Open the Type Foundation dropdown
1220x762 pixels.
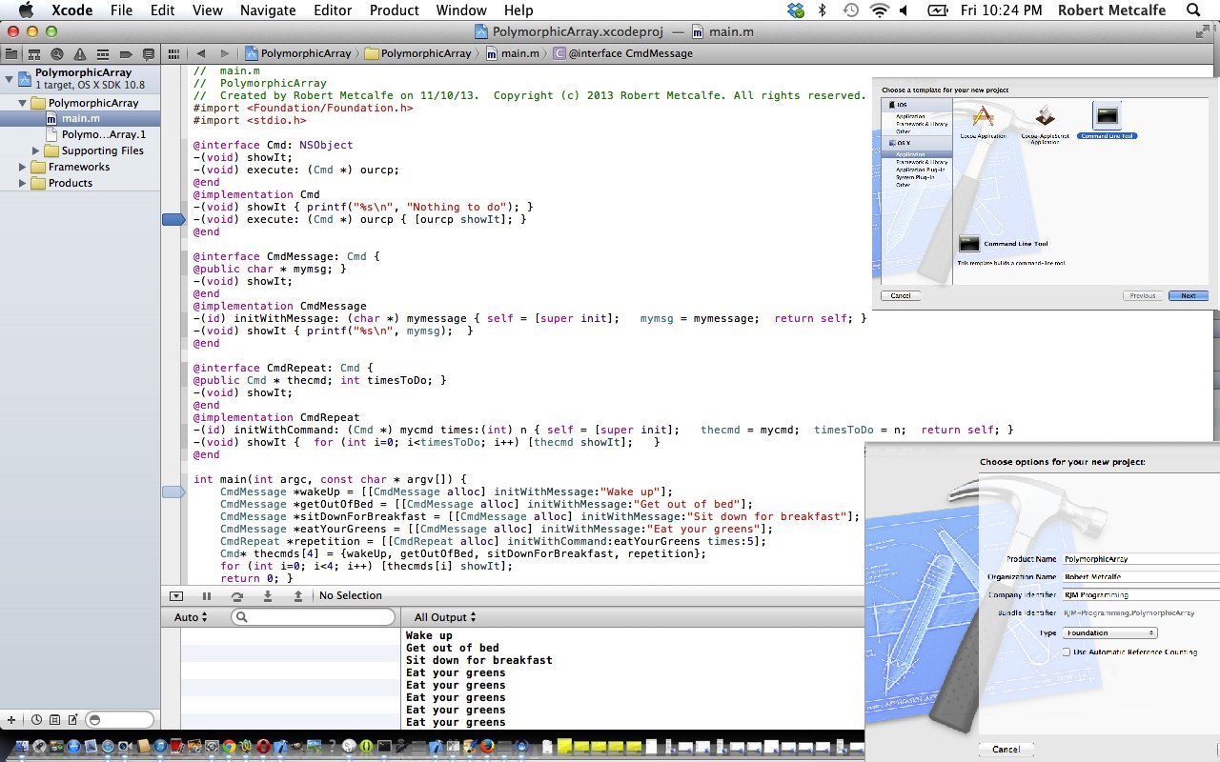tap(1110, 632)
